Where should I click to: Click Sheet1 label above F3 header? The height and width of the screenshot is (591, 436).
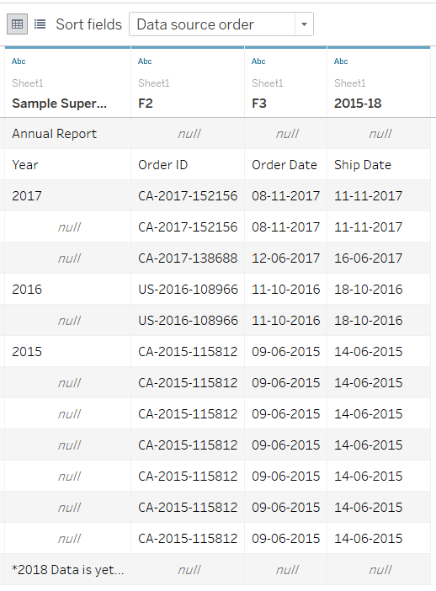(x=267, y=83)
